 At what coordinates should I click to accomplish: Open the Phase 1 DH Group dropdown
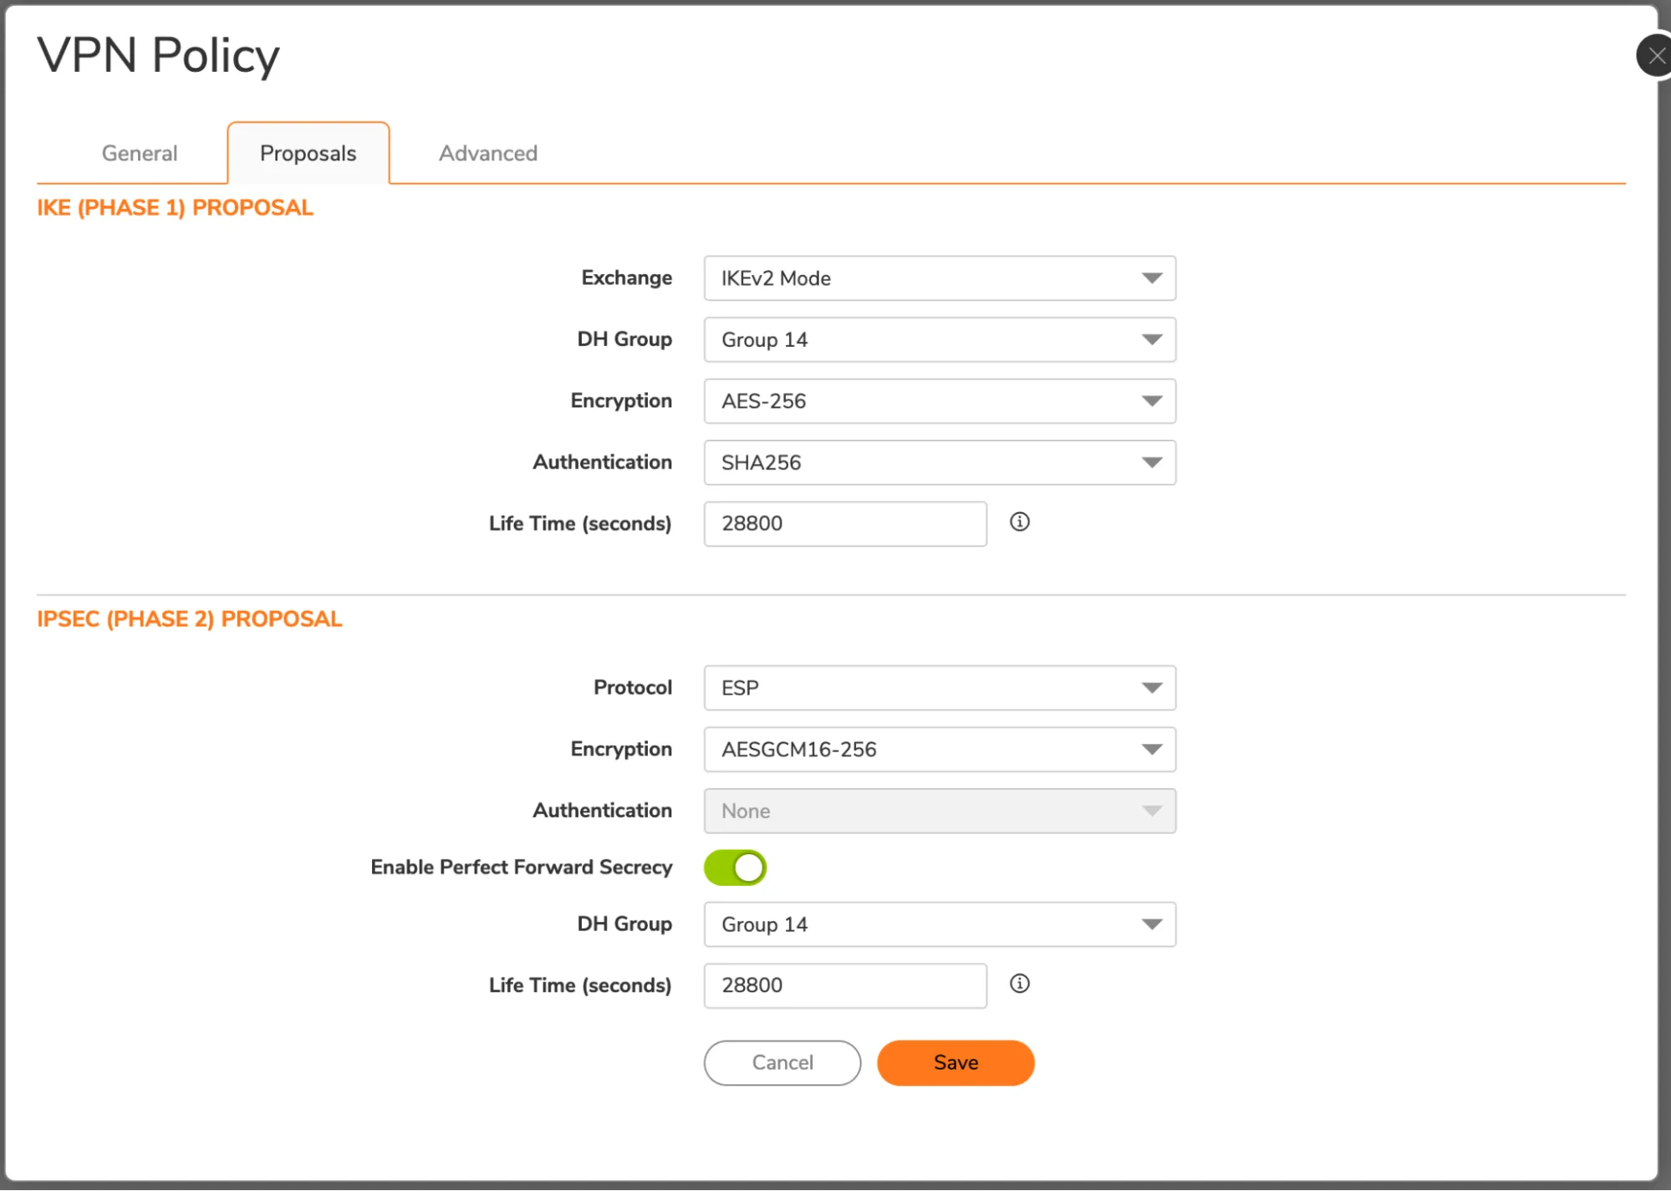coord(940,339)
